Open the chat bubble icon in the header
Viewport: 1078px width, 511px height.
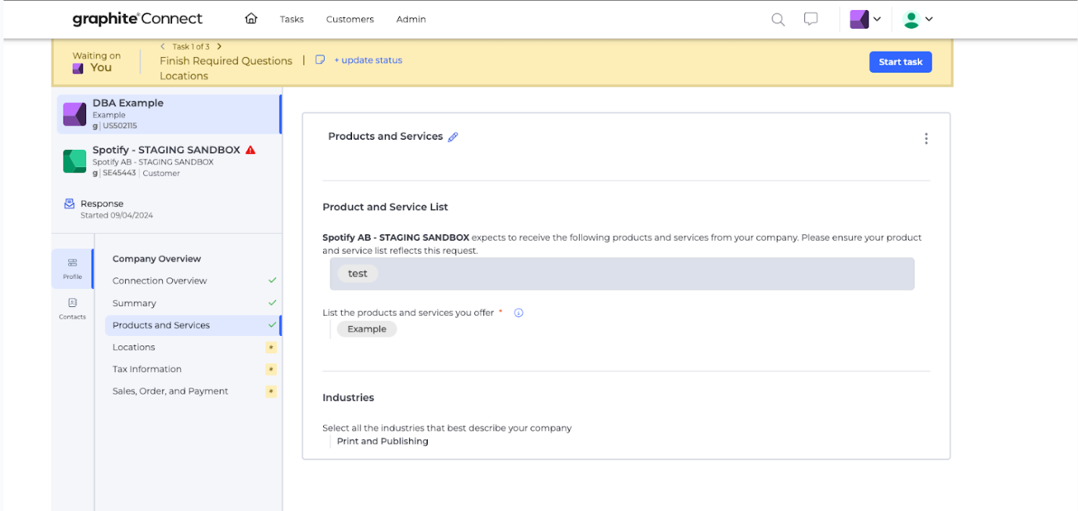(x=810, y=19)
